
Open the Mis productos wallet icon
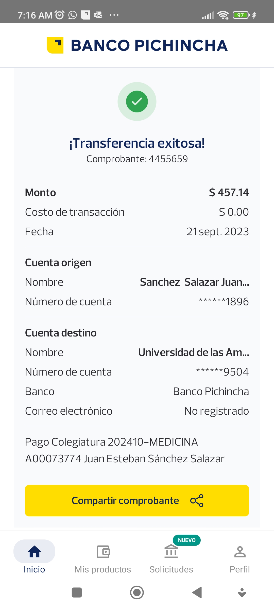point(103,552)
